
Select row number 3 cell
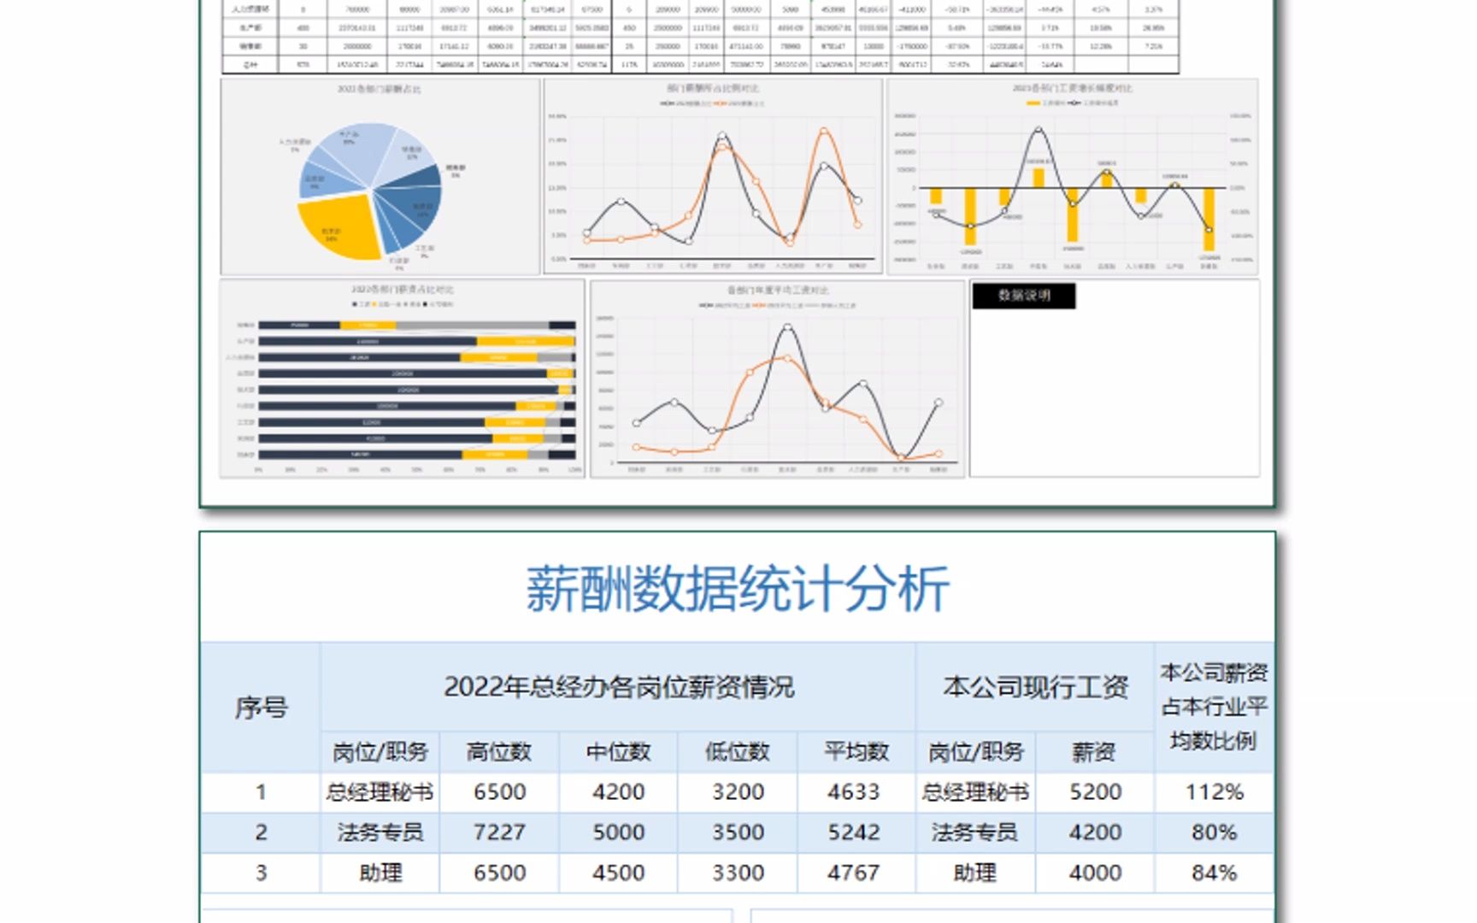coord(261,873)
